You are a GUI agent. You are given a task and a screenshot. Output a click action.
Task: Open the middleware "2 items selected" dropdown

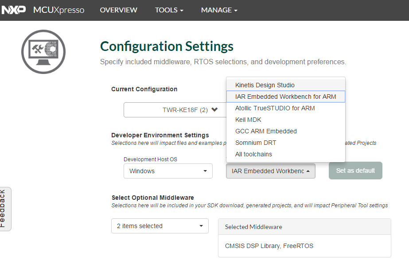pyautogui.click(x=160, y=226)
